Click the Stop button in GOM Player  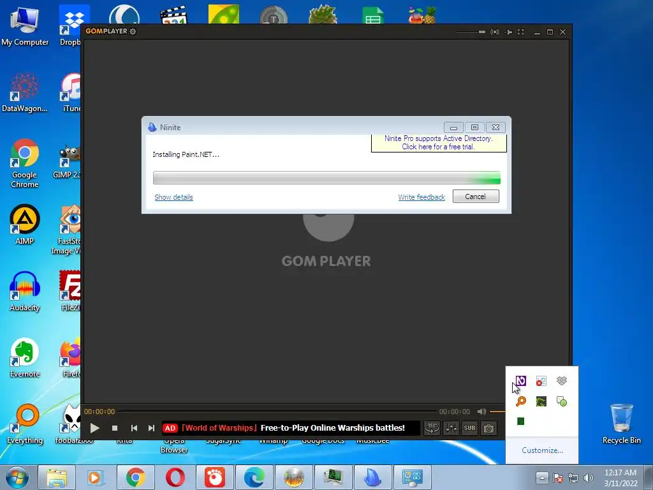[115, 428]
